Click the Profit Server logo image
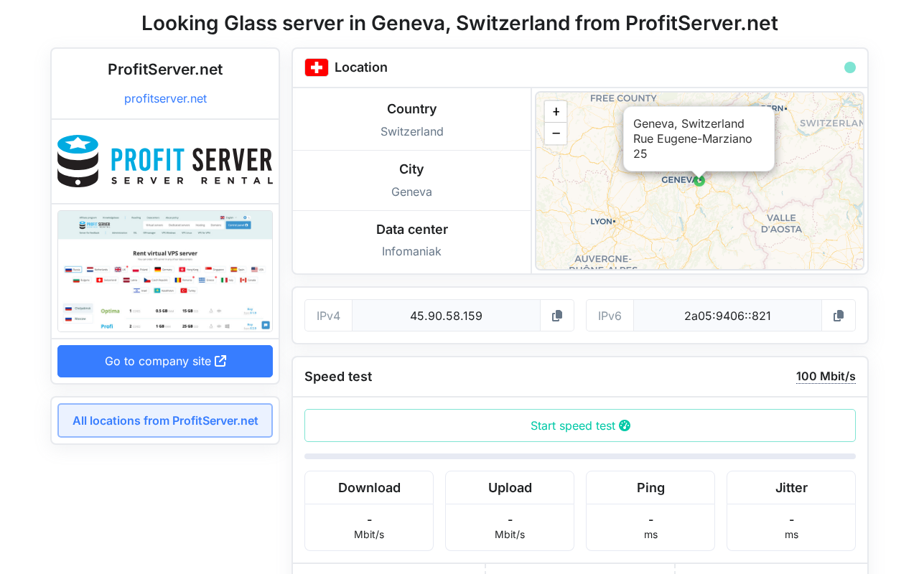This screenshot has height=574, width=919. coord(165,161)
